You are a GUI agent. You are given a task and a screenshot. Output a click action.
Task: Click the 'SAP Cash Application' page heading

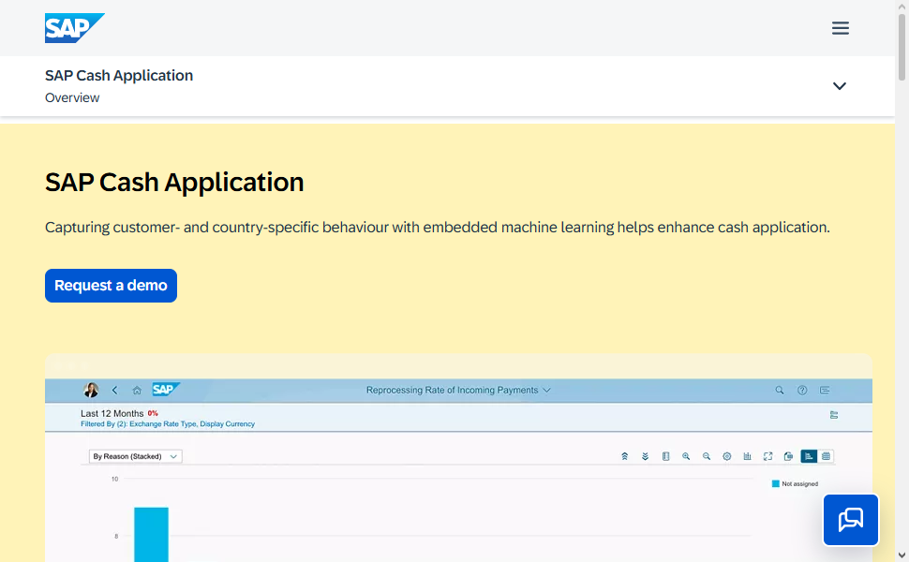coord(174,182)
